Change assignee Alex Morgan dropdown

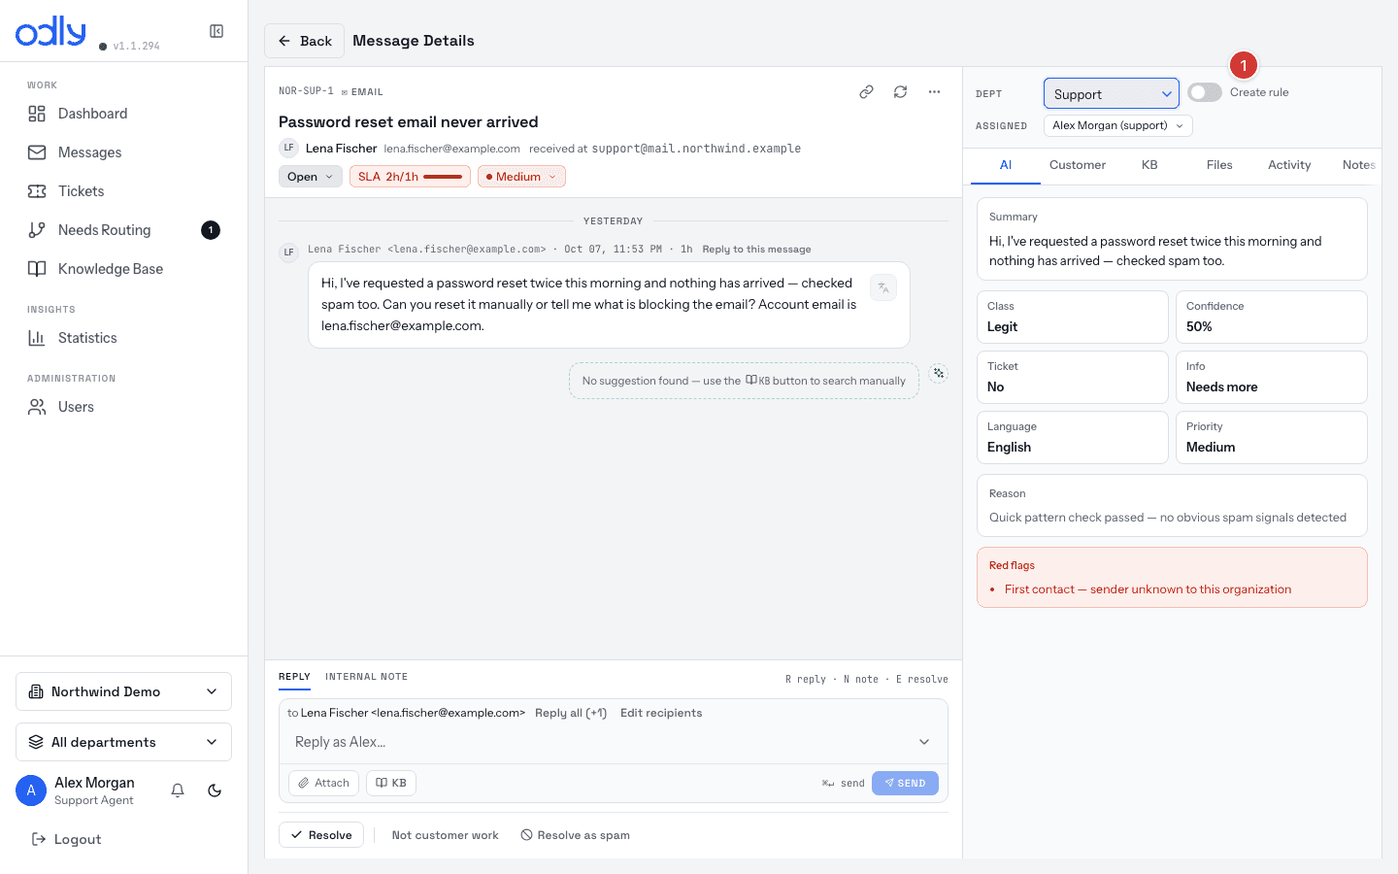pos(1118,125)
